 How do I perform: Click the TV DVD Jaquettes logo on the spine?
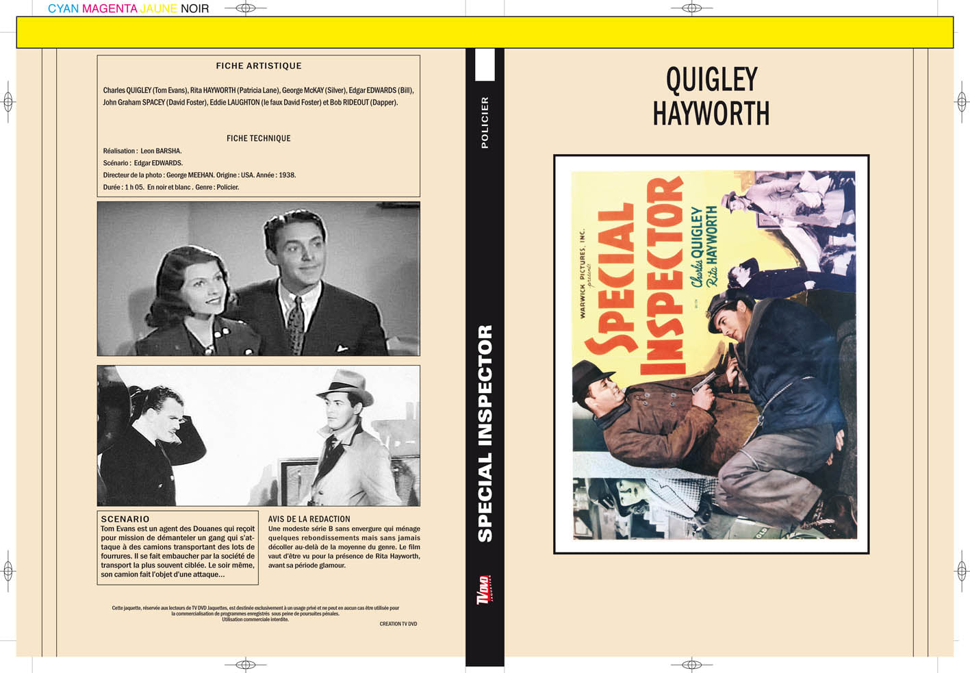tap(485, 589)
